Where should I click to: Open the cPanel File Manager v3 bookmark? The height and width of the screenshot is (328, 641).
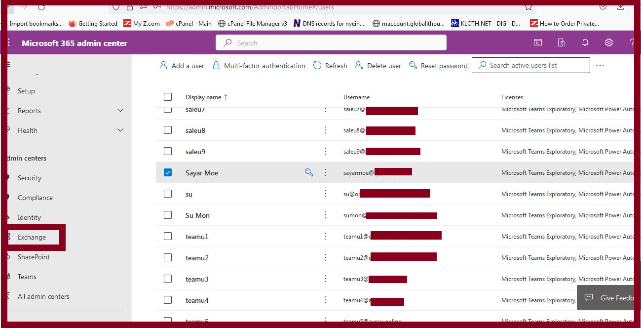[252, 23]
